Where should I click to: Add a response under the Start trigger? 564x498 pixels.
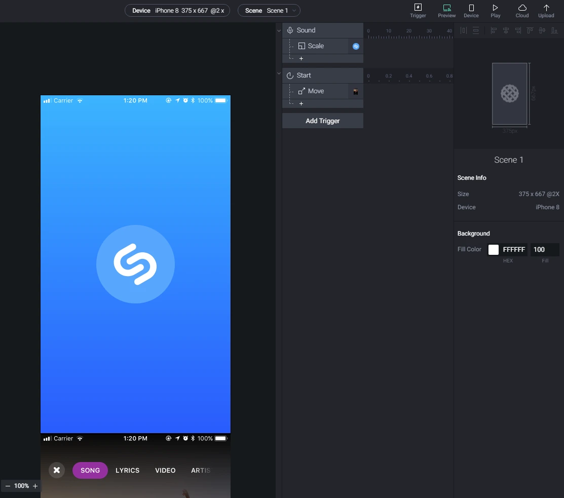tap(301, 103)
